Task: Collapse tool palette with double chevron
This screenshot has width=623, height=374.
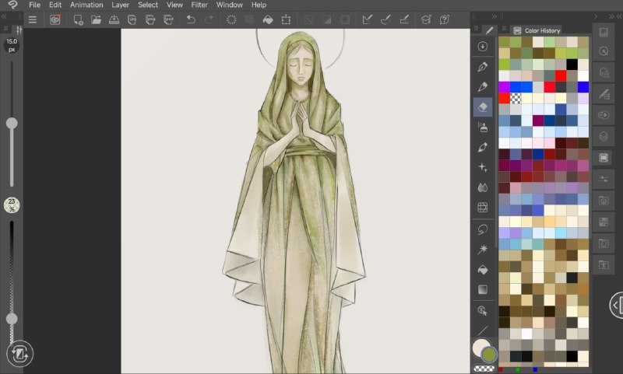Action: click(494, 16)
